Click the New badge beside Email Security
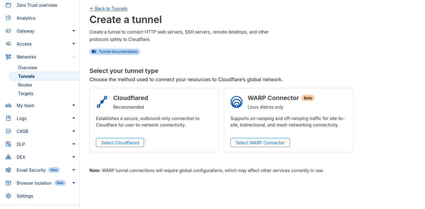This screenshot has width=425, height=209. 54,170
